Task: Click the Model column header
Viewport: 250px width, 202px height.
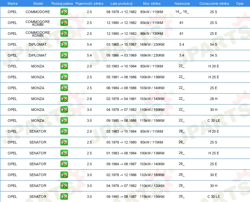Action: [x=38, y=4]
